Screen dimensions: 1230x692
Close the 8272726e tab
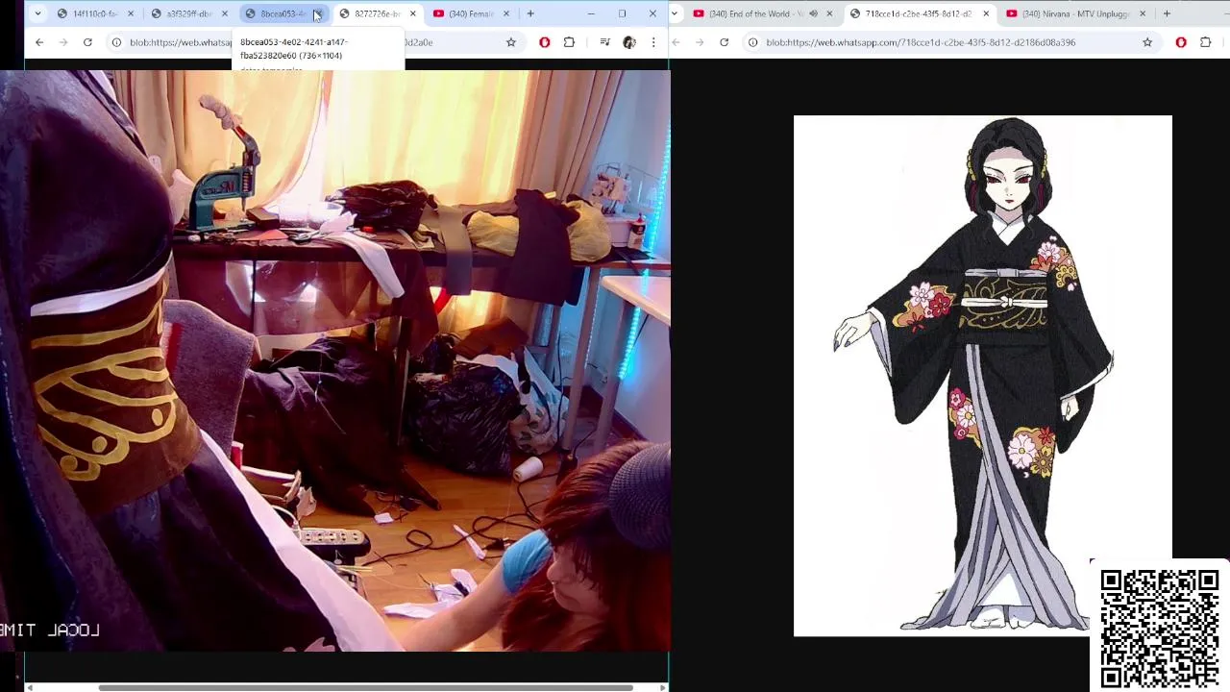(x=413, y=13)
